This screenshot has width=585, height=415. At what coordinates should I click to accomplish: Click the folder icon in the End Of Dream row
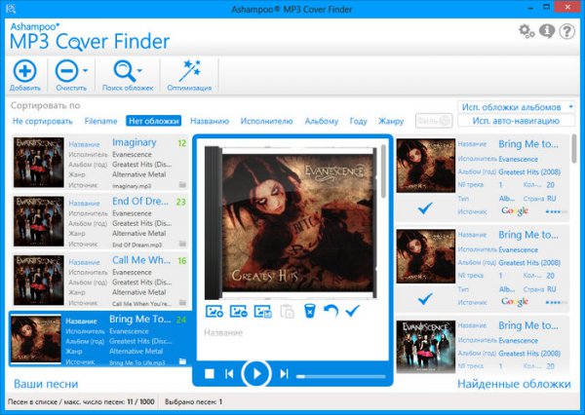182,244
